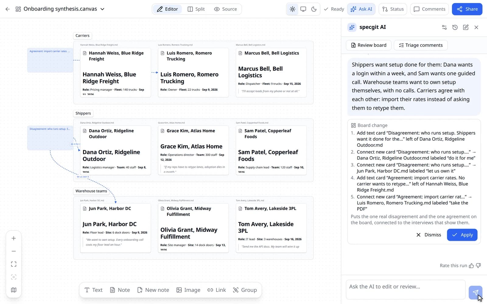Apply the proposed board change
Screen dimensions: 487x304
click(462, 235)
